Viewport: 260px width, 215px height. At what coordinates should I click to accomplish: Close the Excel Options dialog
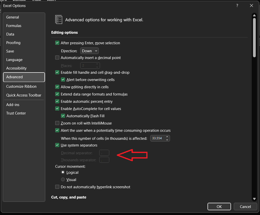(251, 6)
